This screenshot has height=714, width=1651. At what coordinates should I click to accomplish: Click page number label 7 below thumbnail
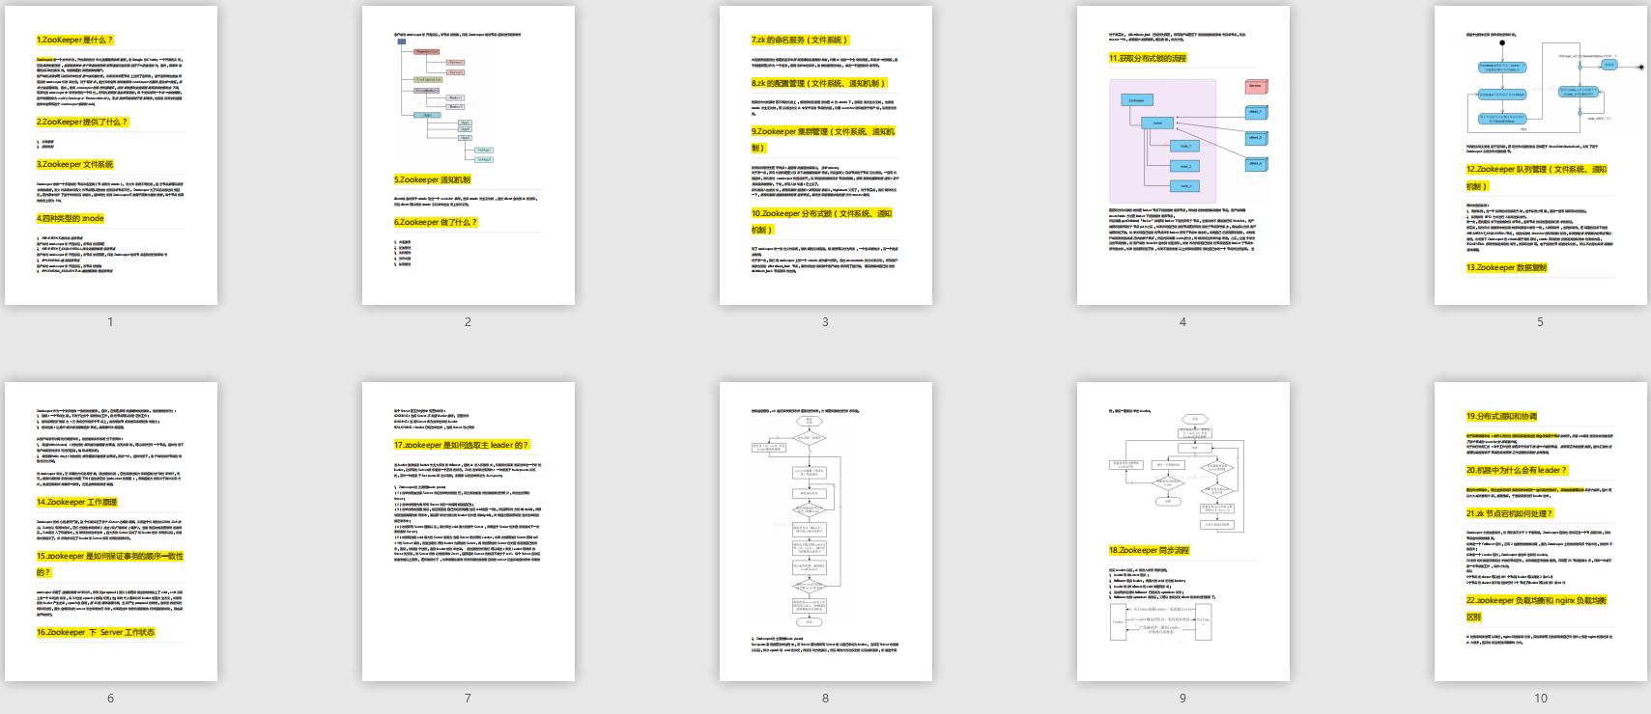point(468,698)
